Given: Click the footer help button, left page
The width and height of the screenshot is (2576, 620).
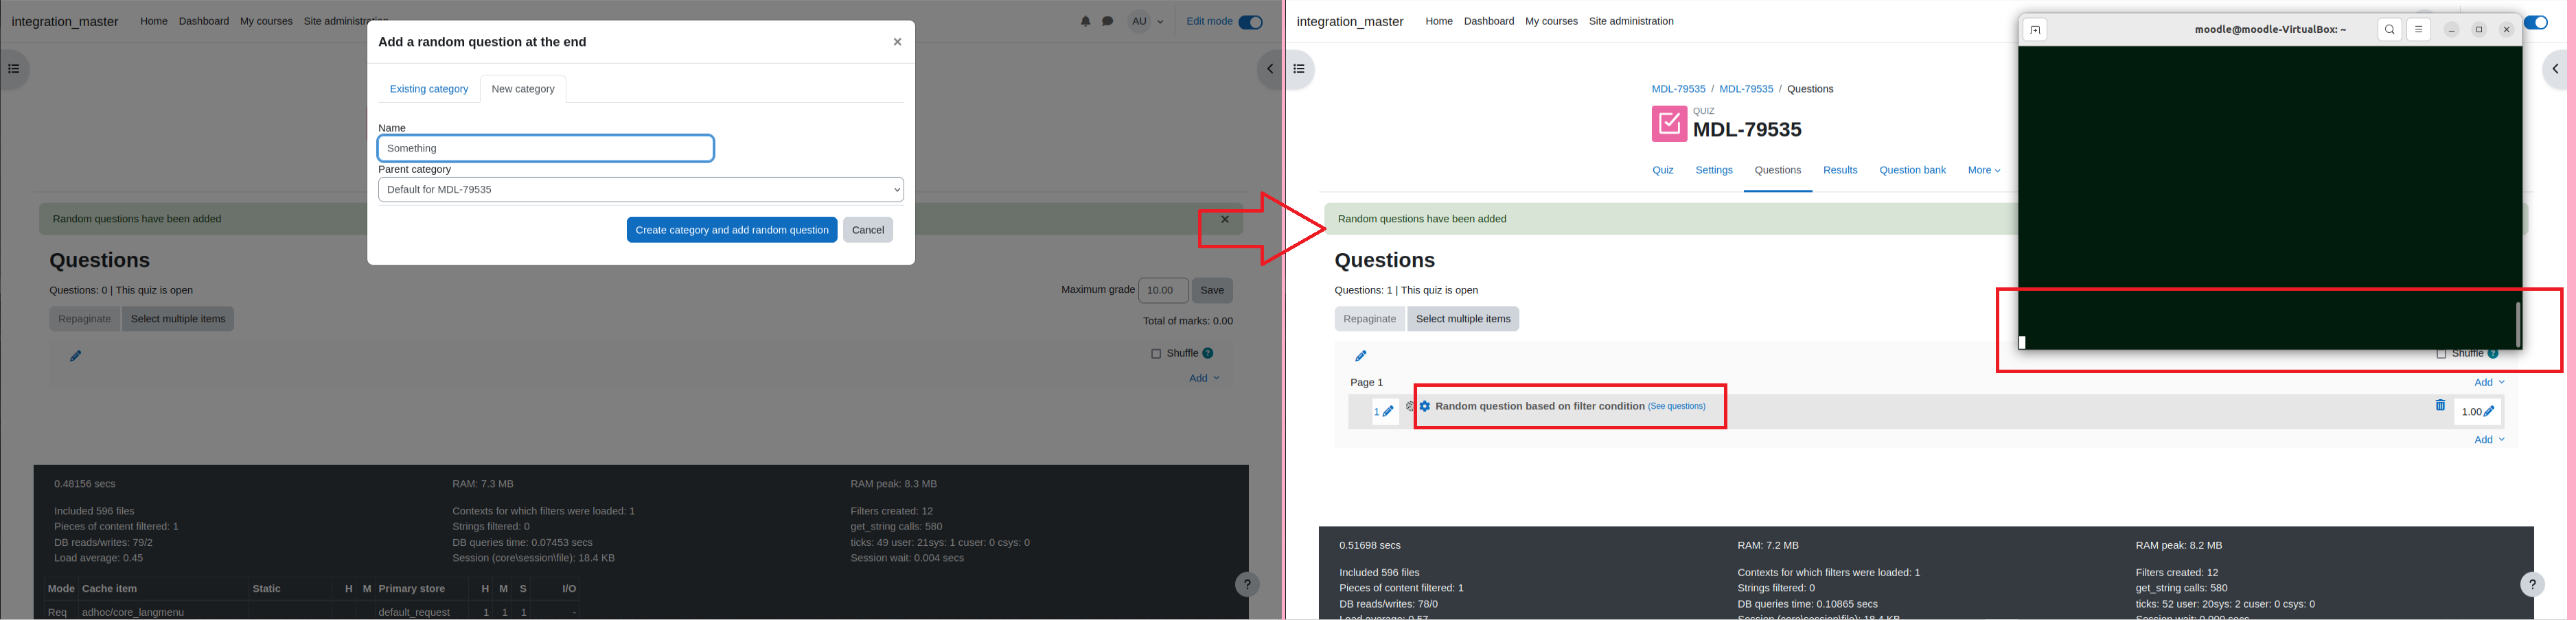Looking at the screenshot, I should click(1247, 585).
